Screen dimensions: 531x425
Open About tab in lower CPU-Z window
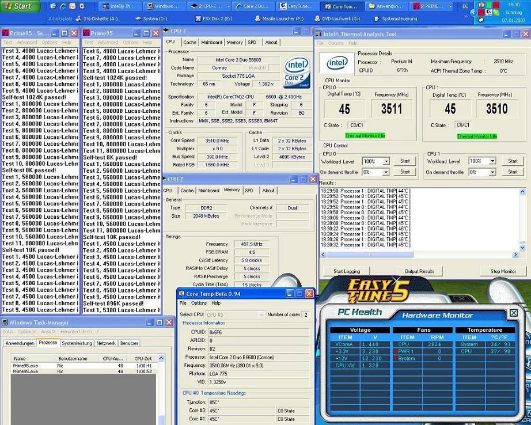pyautogui.click(x=268, y=191)
